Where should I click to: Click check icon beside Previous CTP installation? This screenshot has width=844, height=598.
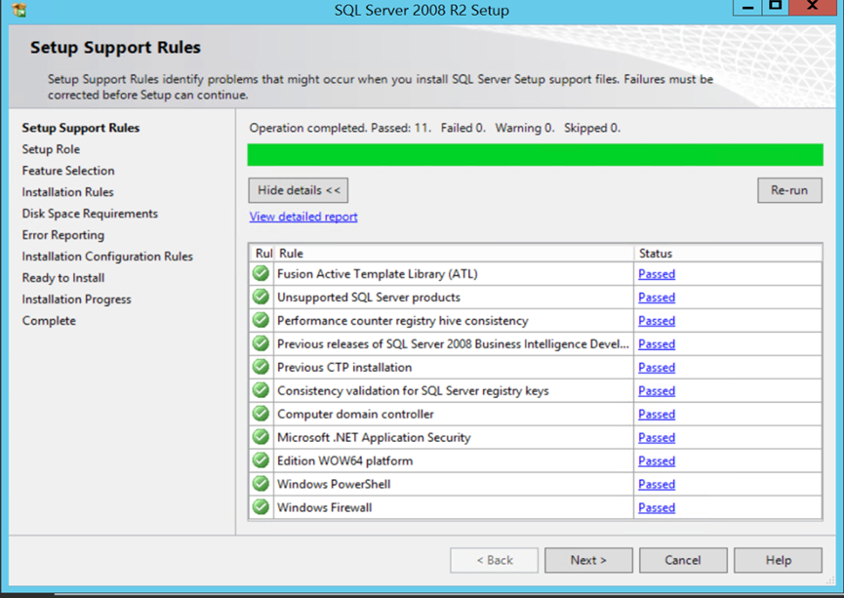(261, 367)
